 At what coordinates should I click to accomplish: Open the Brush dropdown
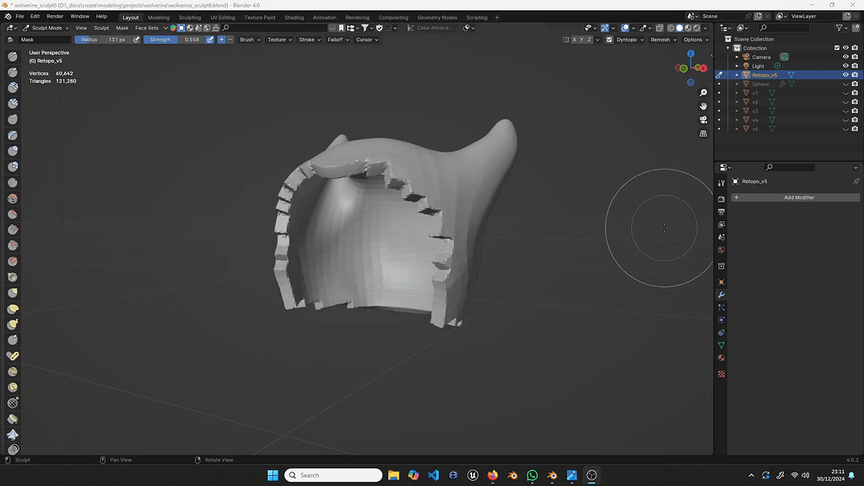pyautogui.click(x=250, y=40)
